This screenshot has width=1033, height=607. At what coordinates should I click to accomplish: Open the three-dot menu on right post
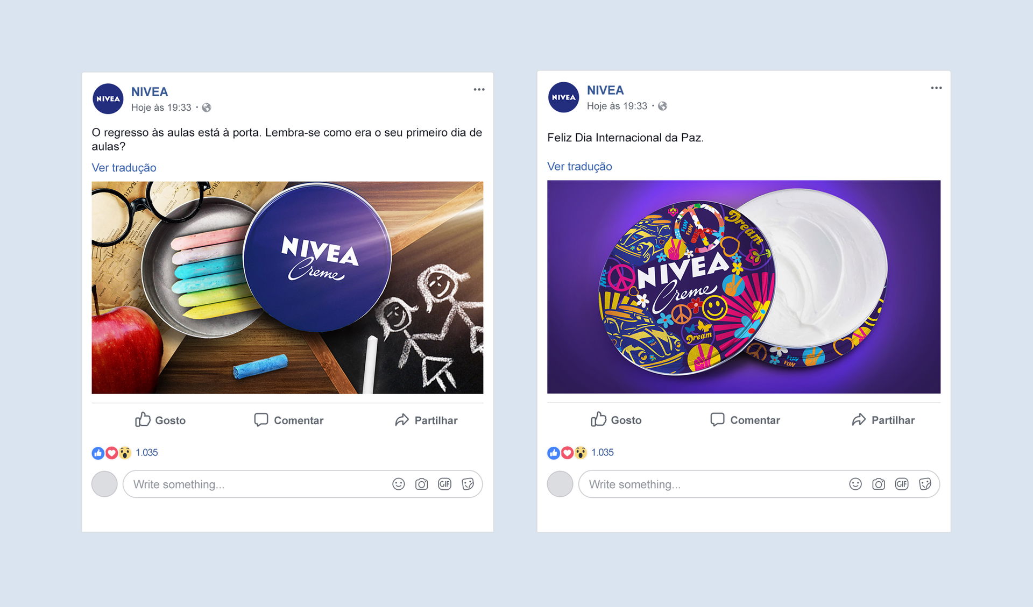(x=936, y=88)
